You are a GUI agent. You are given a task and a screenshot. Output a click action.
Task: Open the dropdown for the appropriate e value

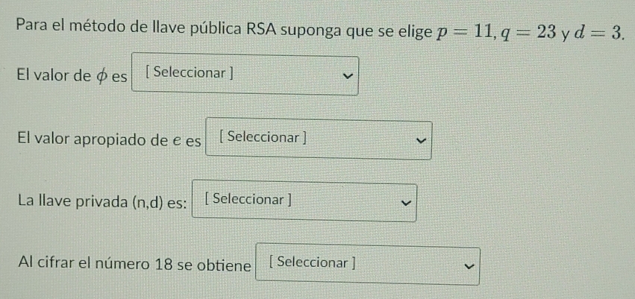click(x=318, y=139)
